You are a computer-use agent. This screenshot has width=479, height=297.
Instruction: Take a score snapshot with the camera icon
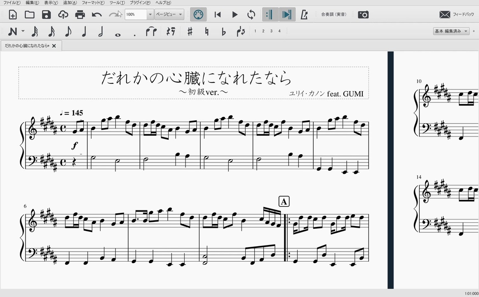(x=363, y=14)
